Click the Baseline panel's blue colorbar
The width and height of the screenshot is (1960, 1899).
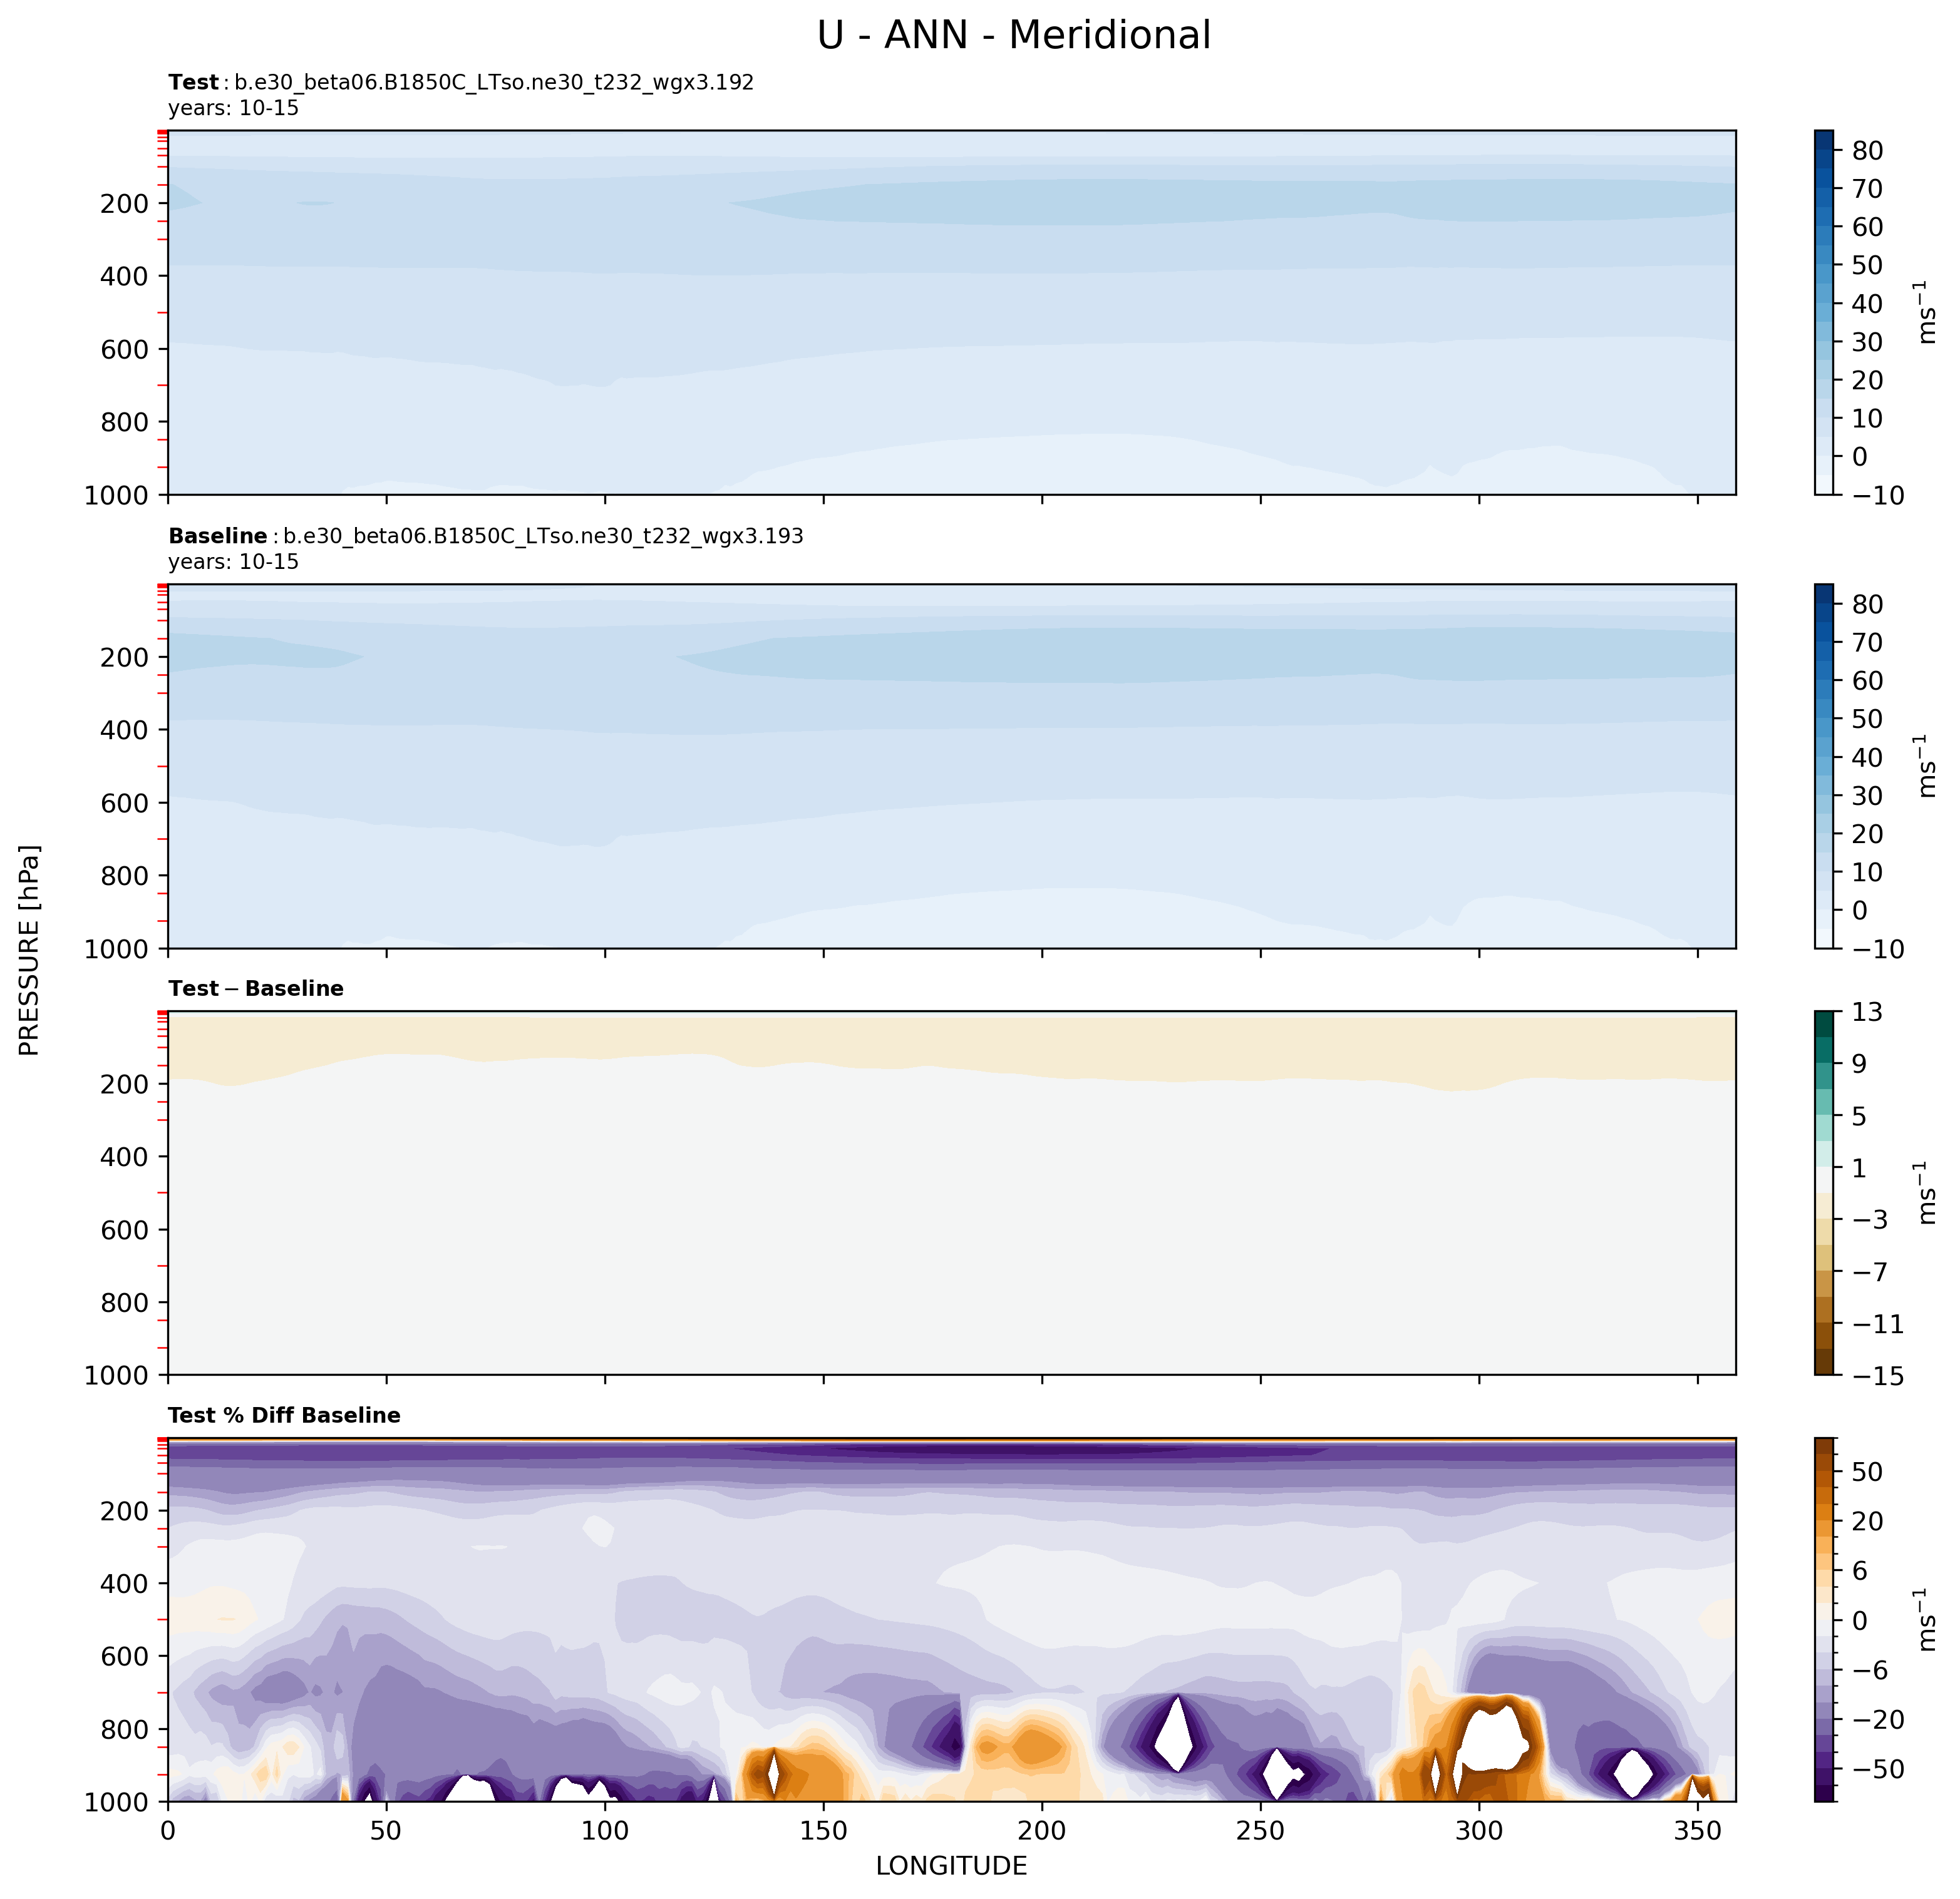tap(1823, 765)
